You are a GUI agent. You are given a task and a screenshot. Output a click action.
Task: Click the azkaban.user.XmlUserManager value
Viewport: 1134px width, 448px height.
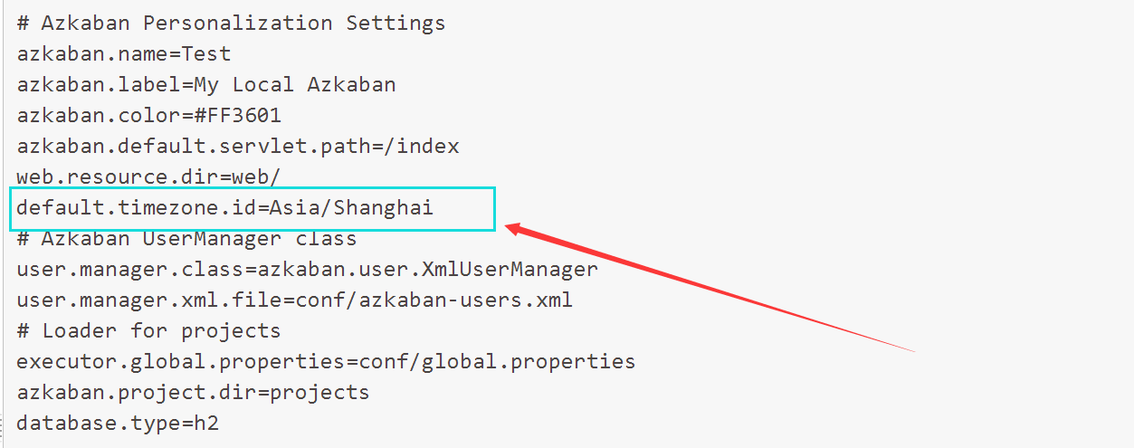(x=428, y=270)
